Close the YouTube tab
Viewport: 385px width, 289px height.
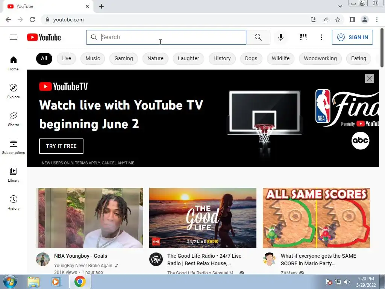tap(87, 7)
